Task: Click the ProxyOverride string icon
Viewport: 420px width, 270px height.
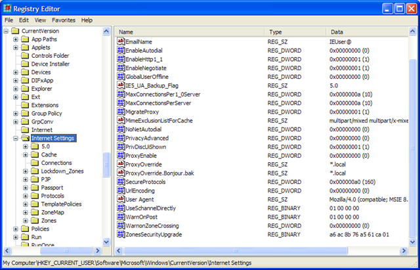Action: pyautogui.click(x=121, y=164)
